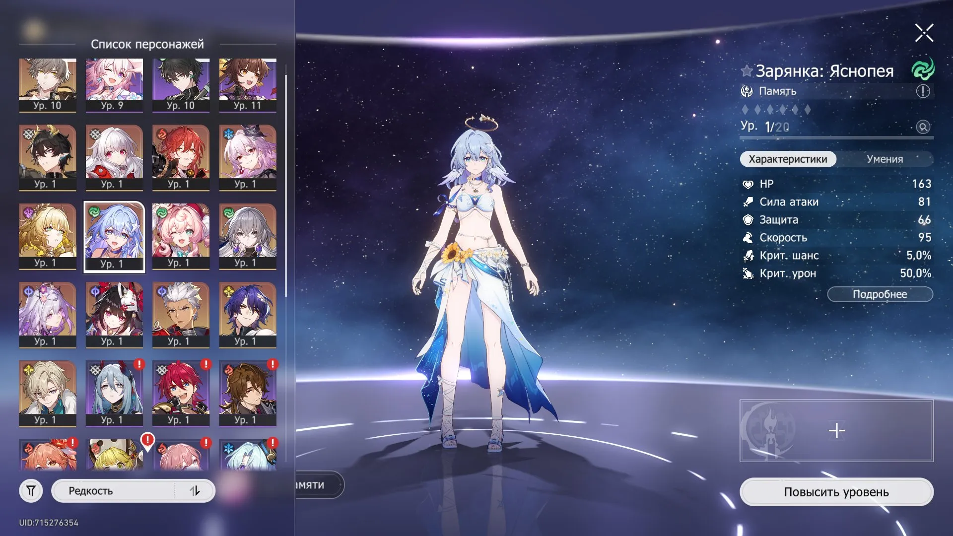This screenshot has width=953, height=536.
Task: Click the green Wind element icon
Action: [x=923, y=69]
